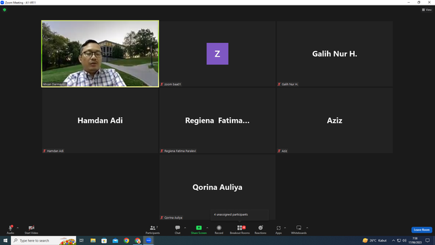The height and width of the screenshot is (245, 435).
Task: Open the weather widget showing 26°C
Action: pos(375,240)
